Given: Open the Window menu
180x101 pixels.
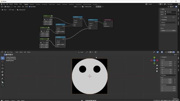Looking at the screenshot, I should click(x=16, y=4).
